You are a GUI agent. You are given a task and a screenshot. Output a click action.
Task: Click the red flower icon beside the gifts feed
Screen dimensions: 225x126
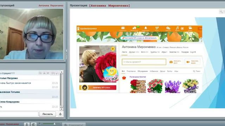tap(124, 78)
